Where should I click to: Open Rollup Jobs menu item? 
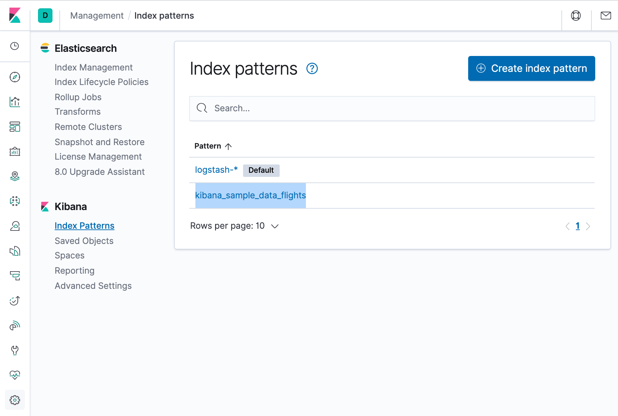pos(78,97)
